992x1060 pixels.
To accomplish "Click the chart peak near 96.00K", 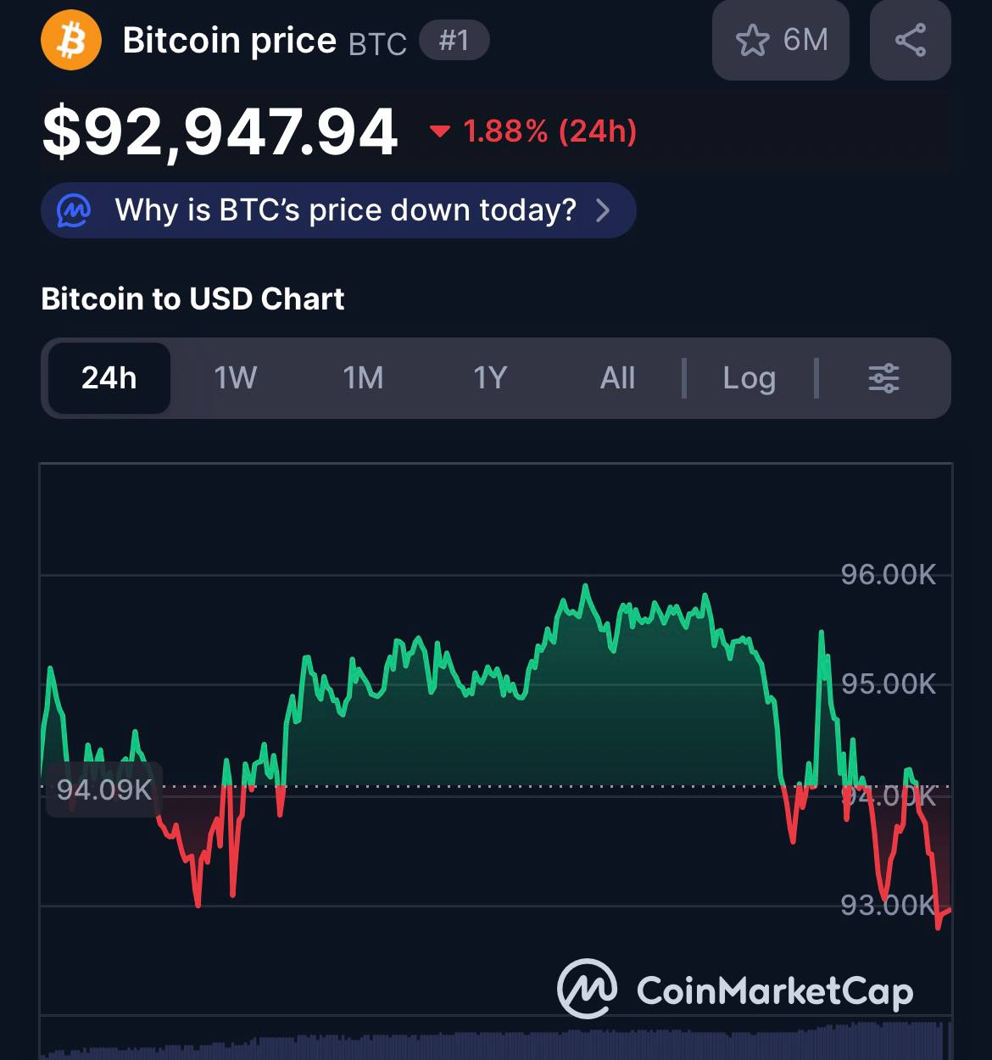I will coord(584,587).
